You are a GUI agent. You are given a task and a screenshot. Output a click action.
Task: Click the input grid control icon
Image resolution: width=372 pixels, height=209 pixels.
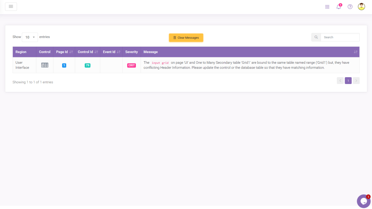coord(45,65)
